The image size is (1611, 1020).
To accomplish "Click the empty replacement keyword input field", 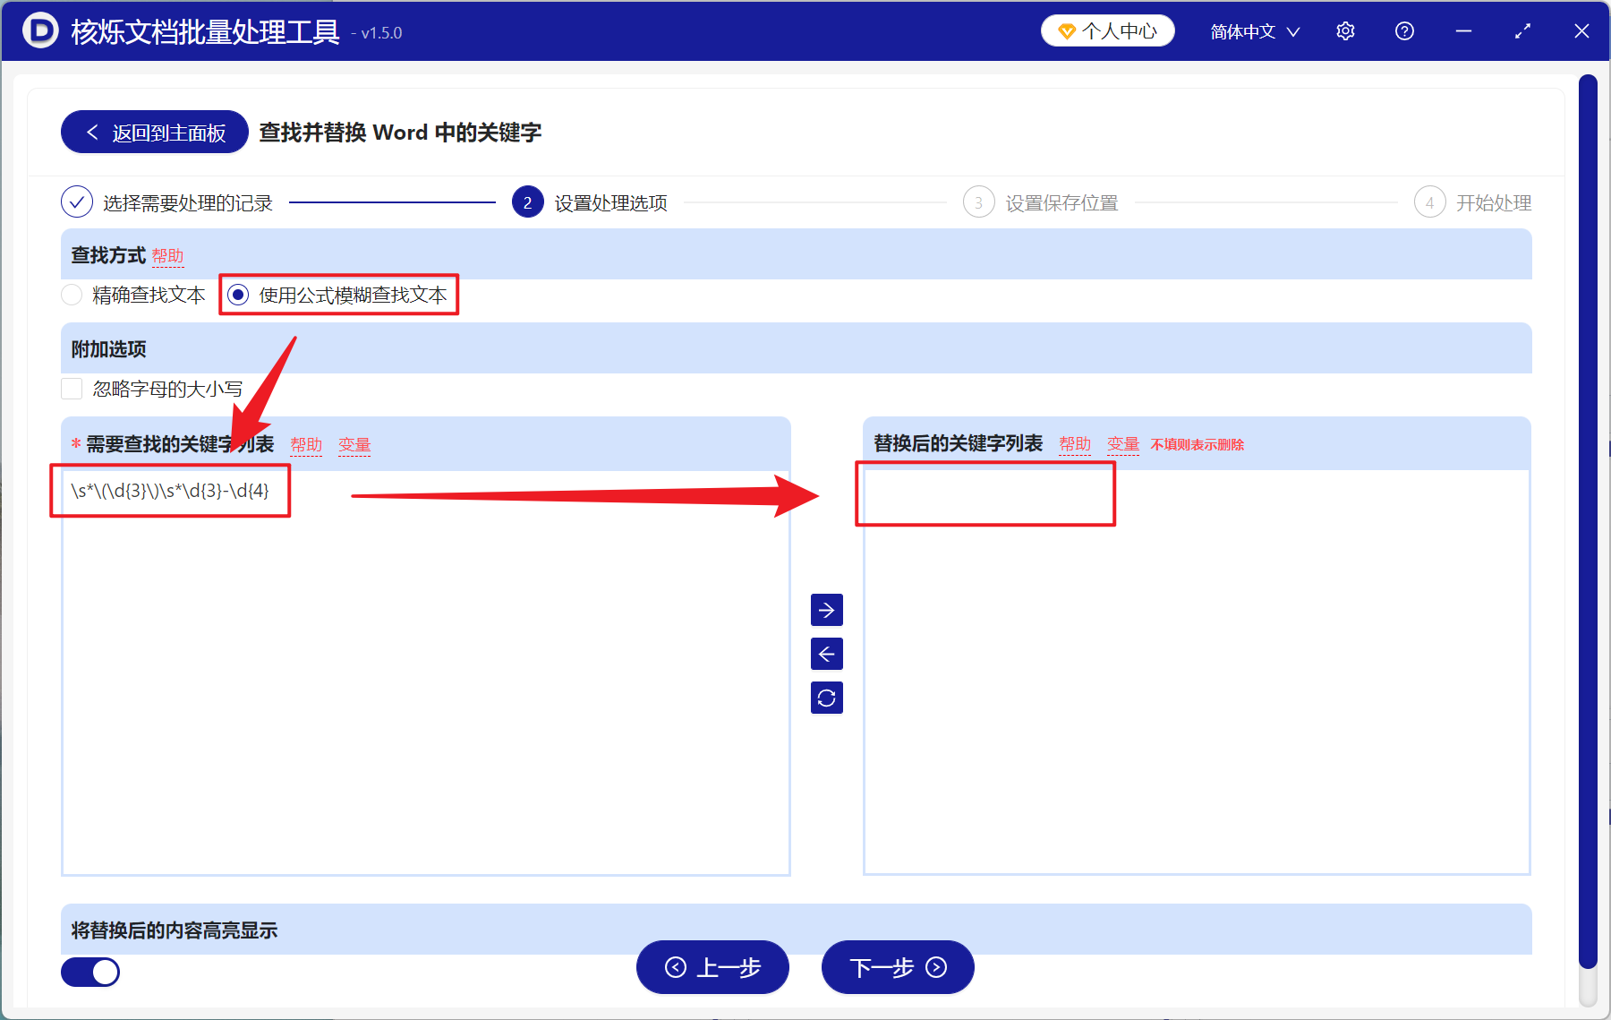I will click(x=984, y=493).
